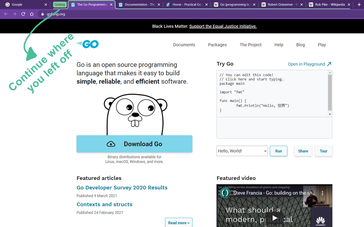Open the browser home page icon

(32, 14)
